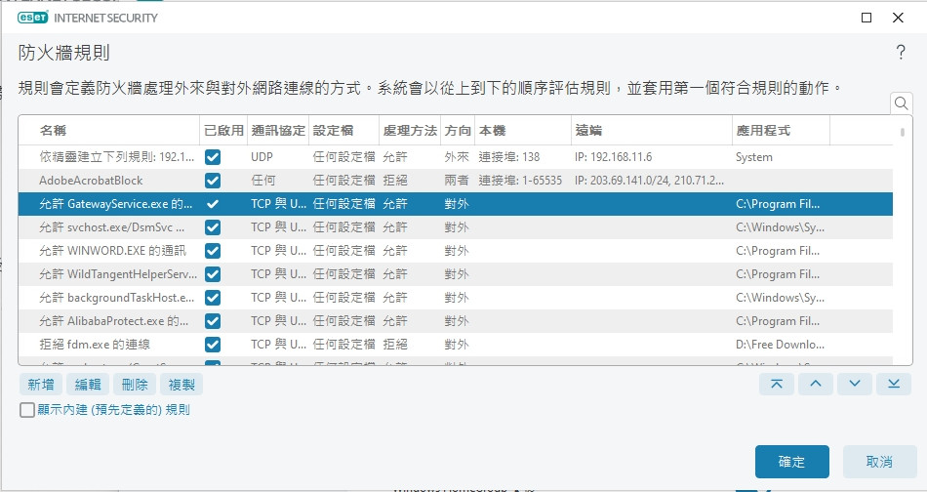The image size is (927, 492).
Task: Cancel with the 取消 button
Action: tap(879, 462)
